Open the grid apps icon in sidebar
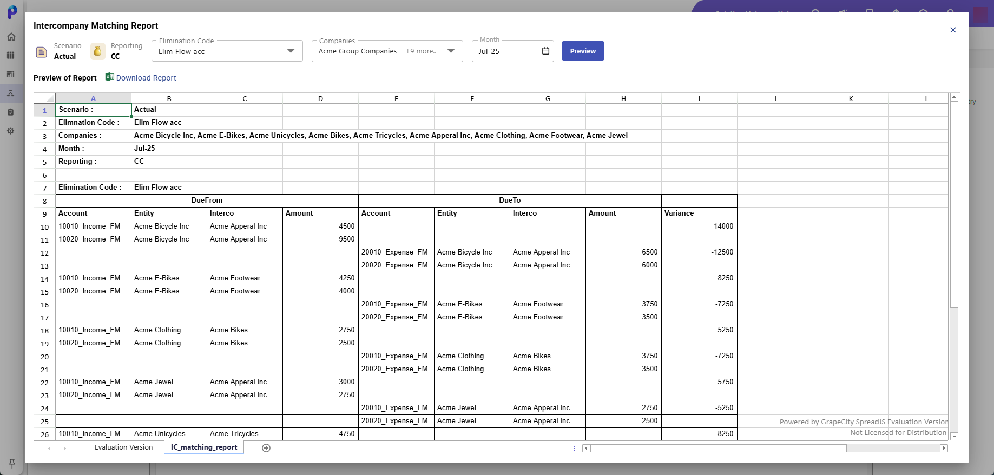Viewport: 994px width, 475px height. [11, 55]
